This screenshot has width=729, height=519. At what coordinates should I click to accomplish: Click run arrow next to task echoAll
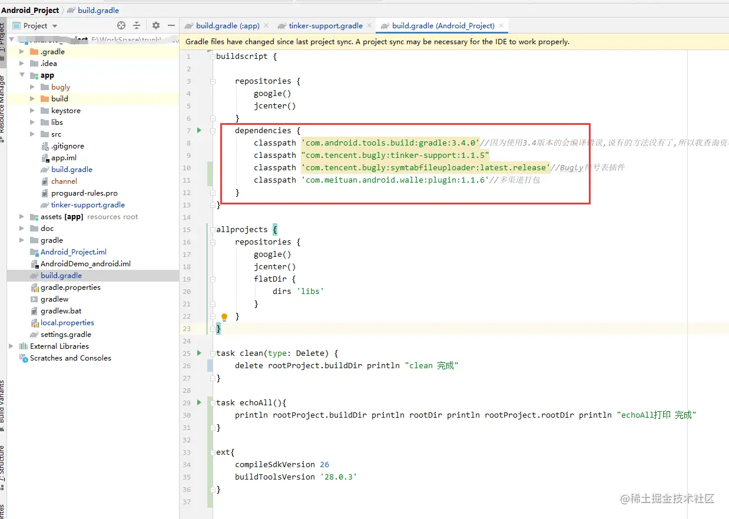point(199,402)
